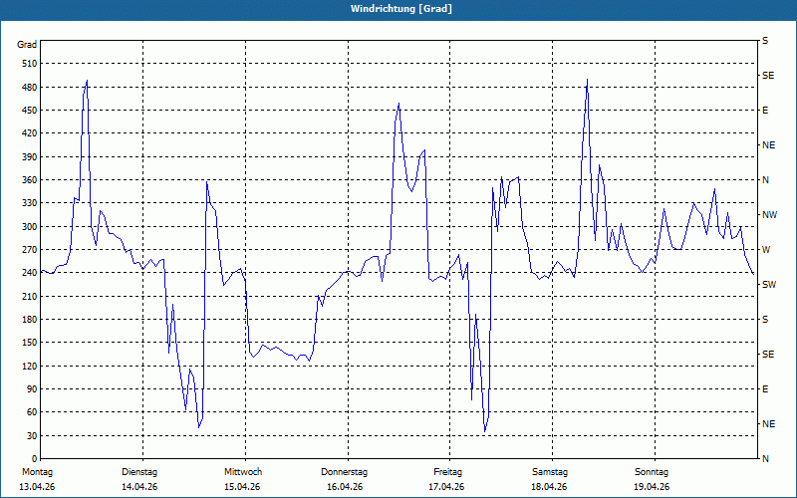Click the 180 value on left axis
797x498 pixels.
pos(28,320)
